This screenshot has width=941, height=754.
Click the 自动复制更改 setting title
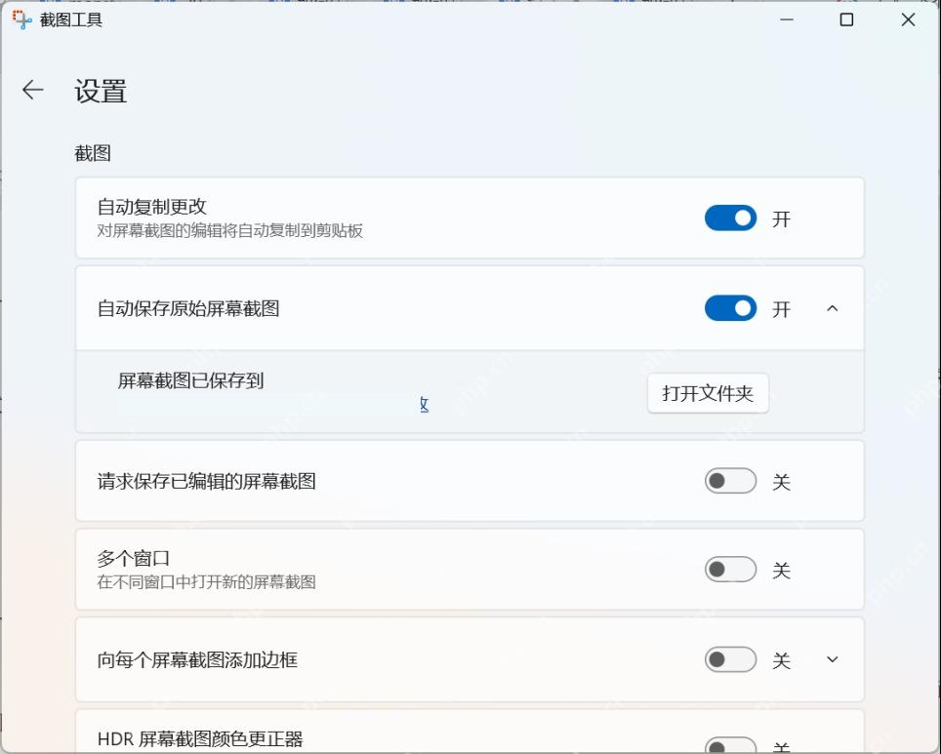[x=152, y=207]
